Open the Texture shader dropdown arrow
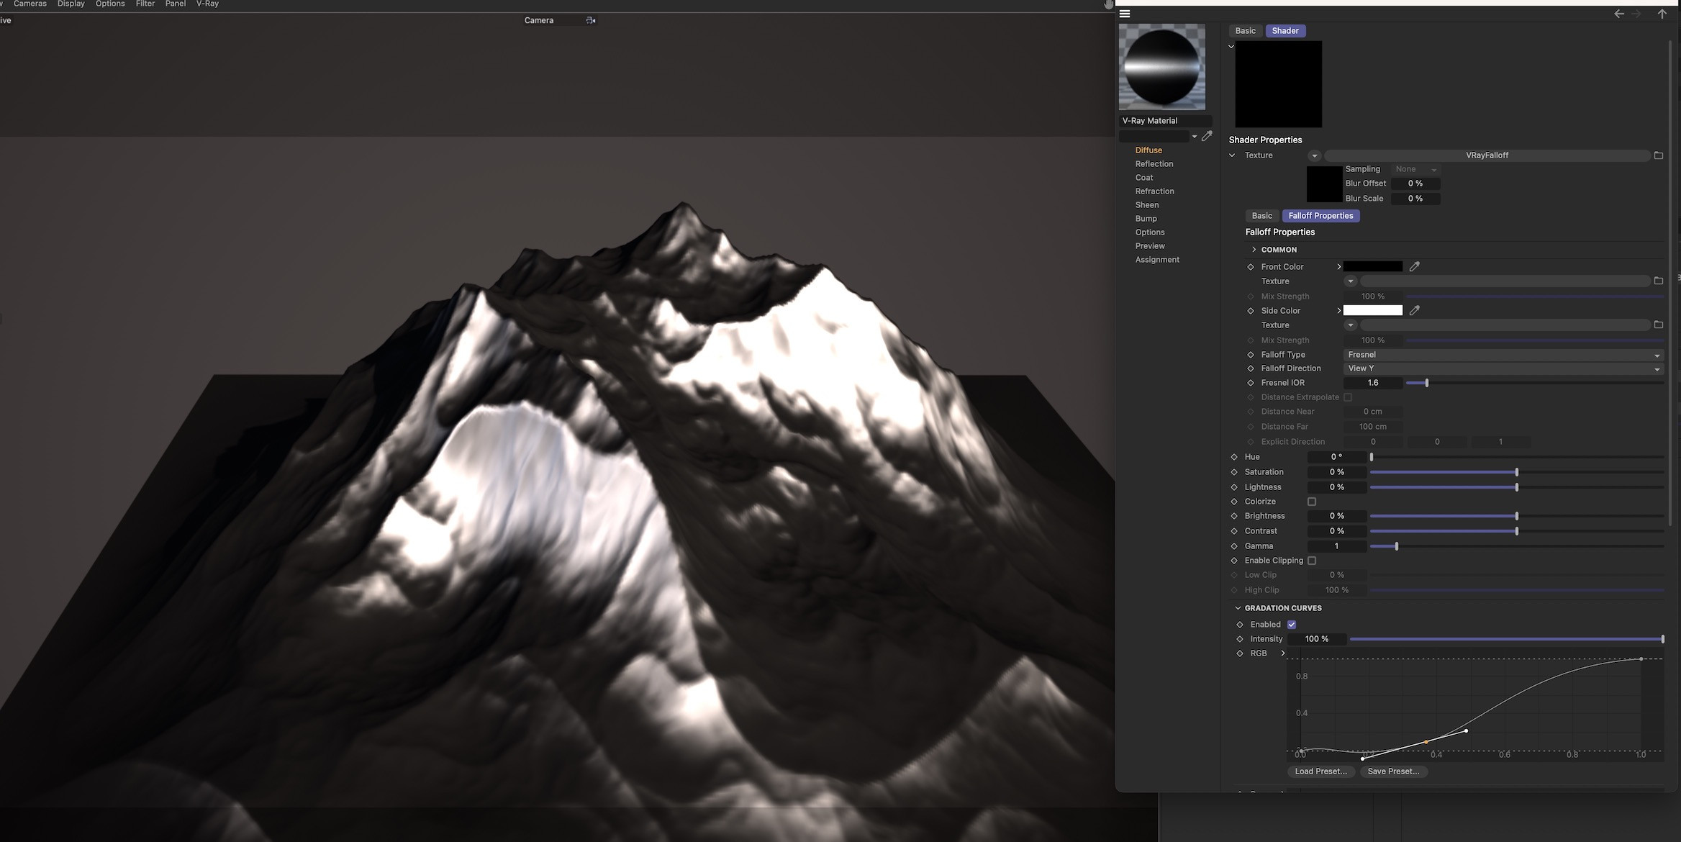Screen dimensions: 1681x842 pos(1314,155)
